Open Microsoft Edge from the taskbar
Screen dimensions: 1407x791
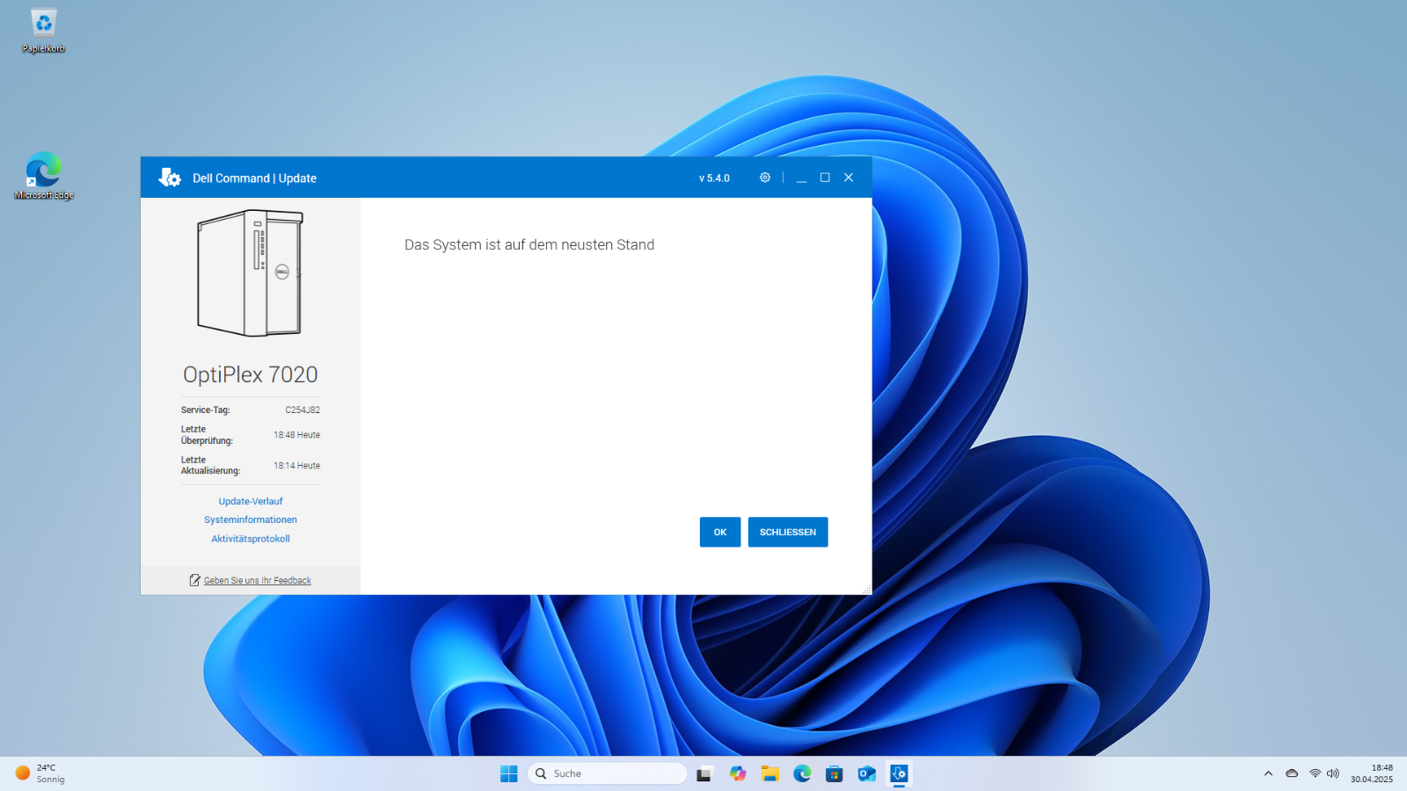pos(802,773)
